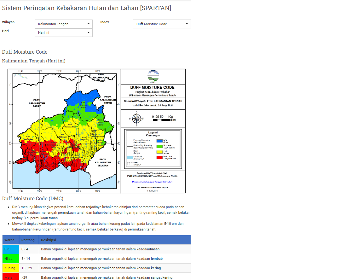This screenshot has width=363, height=280.
Task: Open the Wilayah dropdown showing Kalimantan Tengah
Action: (63, 24)
